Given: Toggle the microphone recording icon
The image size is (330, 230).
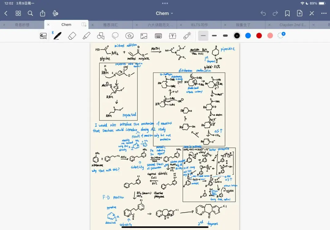Looking at the screenshot, I should [55, 13].
